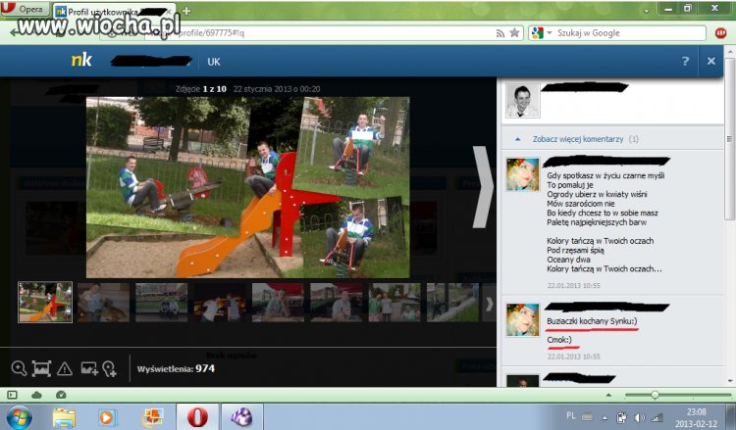Viewport: 736px width, 430px height.
Task: Select the sixth thumbnail in the strip
Action: 336,302
